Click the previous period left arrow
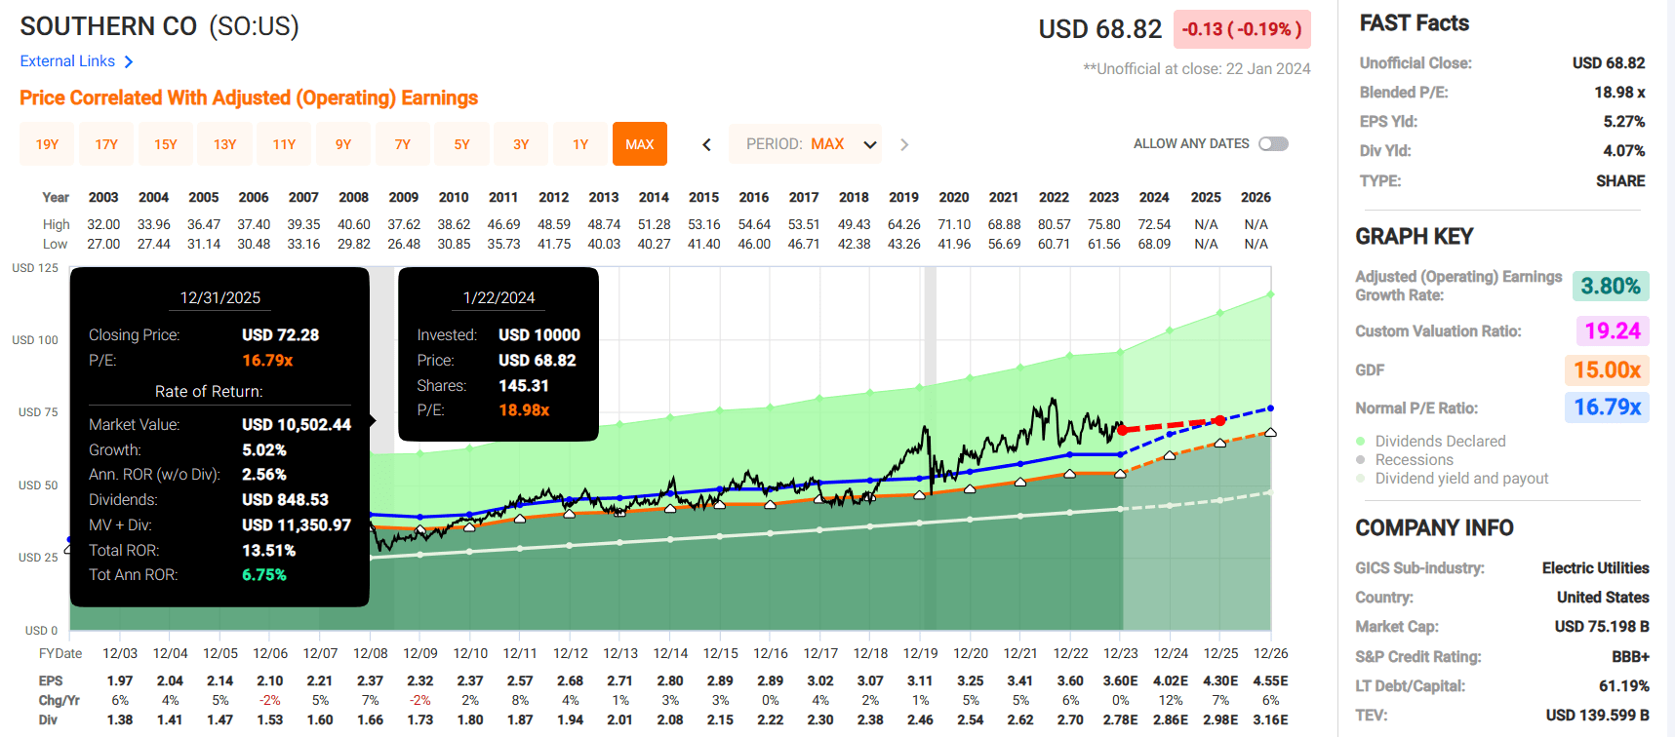Image resolution: width=1675 pixels, height=737 pixels. pyautogui.click(x=706, y=144)
